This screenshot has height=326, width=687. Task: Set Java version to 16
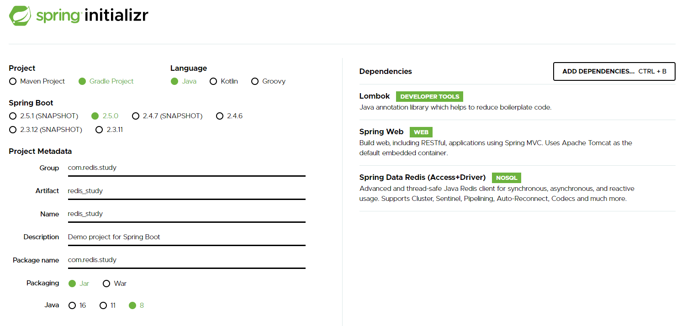77,305
